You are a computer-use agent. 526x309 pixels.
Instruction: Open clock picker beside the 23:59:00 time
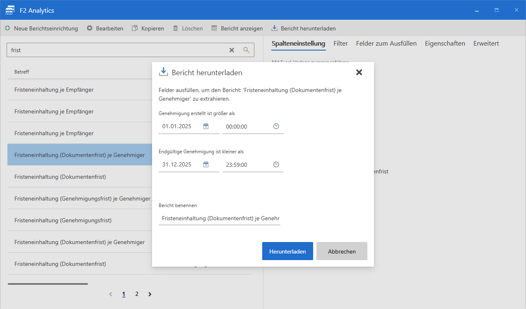tap(276, 164)
